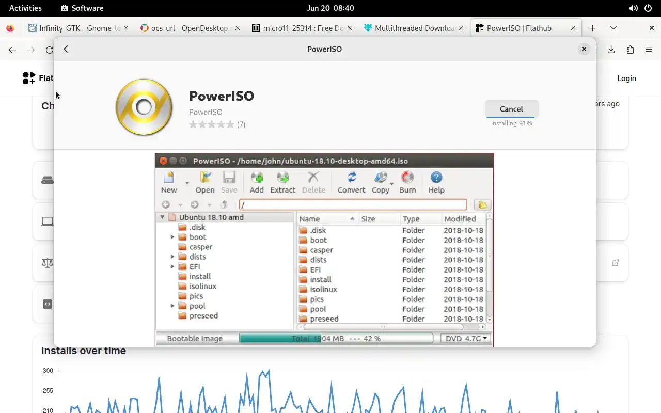Image resolution: width=661 pixels, height=413 pixels.
Task: Close the Firefox window
Action: [652, 28]
